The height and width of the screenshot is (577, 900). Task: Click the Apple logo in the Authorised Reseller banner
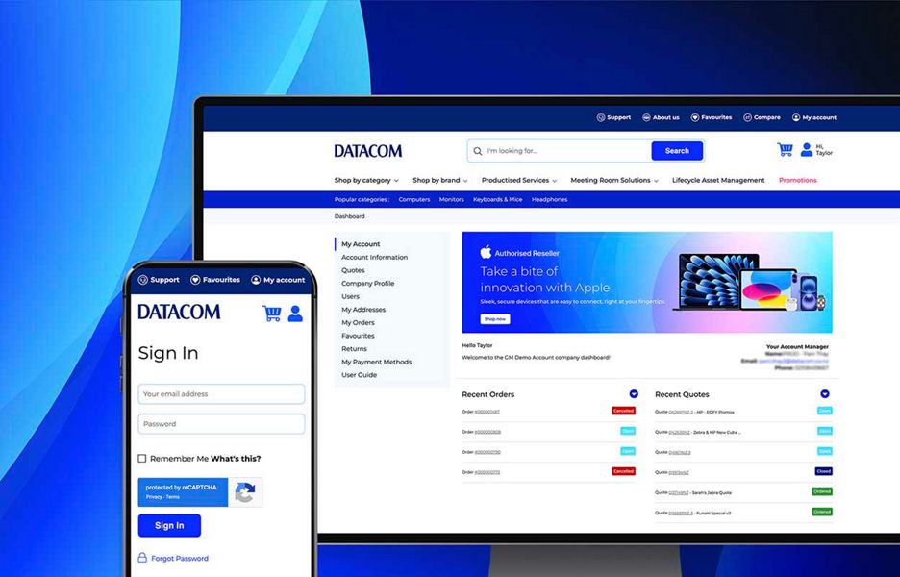[x=487, y=251]
